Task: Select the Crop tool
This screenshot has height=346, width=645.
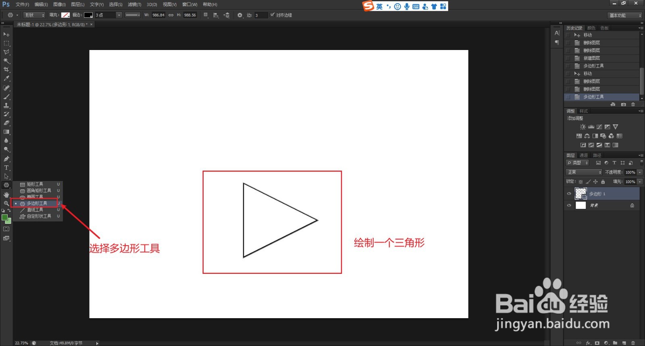Action: pyautogui.click(x=6, y=69)
